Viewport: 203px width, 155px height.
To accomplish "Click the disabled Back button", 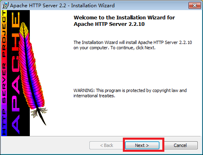I will pyautogui.click(x=107, y=145).
